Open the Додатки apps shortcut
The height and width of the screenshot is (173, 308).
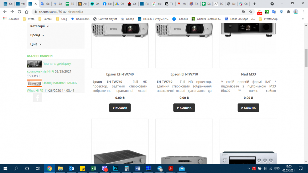click(11, 19)
